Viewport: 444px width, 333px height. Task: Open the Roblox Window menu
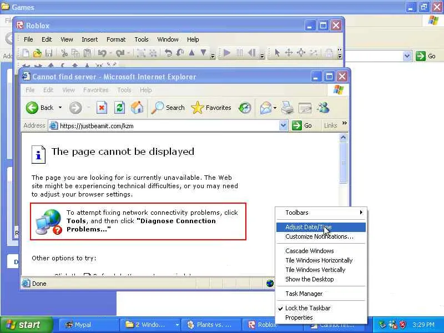tap(168, 39)
